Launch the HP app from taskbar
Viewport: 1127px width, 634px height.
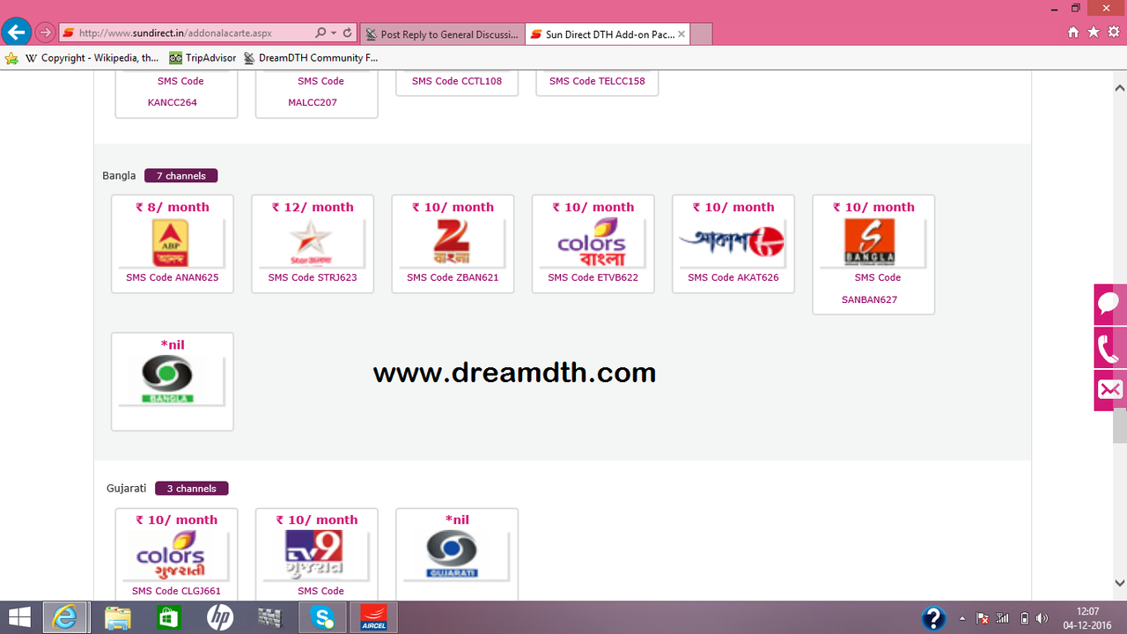coord(220,617)
